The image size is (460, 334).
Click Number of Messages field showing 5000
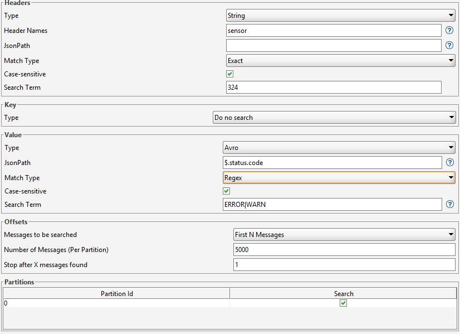pos(344,250)
